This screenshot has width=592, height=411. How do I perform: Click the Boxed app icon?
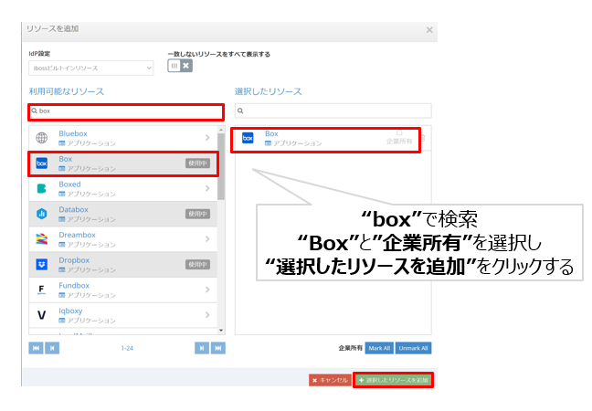coord(41,188)
